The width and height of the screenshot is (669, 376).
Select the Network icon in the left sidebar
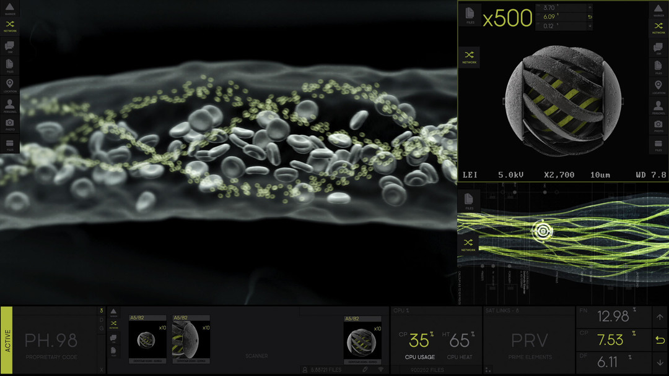[x=10, y=26]
